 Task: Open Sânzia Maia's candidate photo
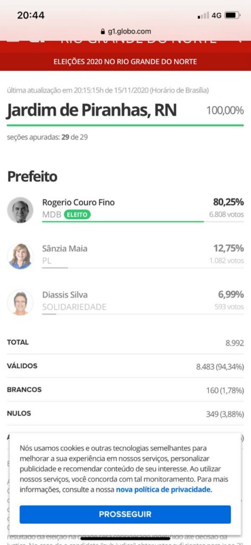coord(20,256)
